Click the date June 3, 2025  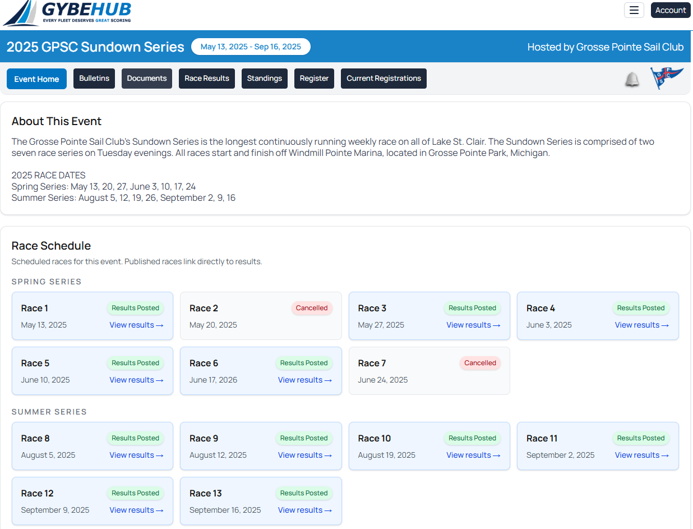point(549,325)
